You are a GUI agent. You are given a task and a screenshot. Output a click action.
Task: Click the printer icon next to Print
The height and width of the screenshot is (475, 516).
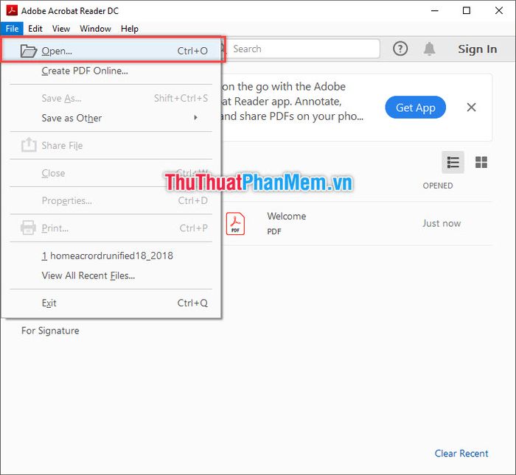point(28,228)
